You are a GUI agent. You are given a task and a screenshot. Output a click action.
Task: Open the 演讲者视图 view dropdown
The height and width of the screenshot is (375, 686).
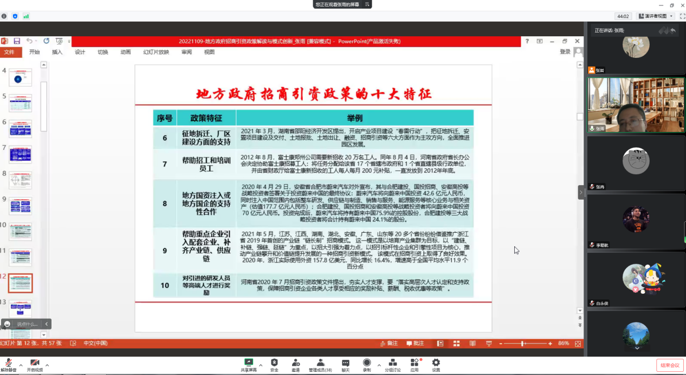(655, 16)
